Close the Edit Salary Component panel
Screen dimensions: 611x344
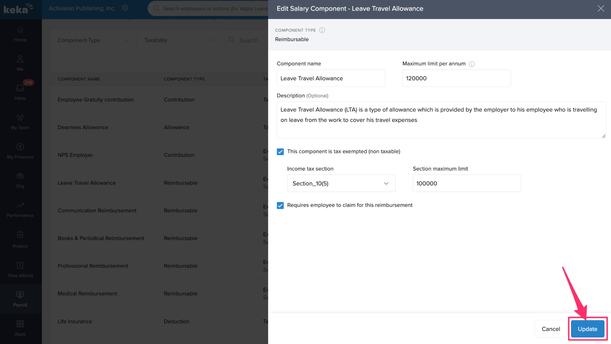click(x=601, y=8)
